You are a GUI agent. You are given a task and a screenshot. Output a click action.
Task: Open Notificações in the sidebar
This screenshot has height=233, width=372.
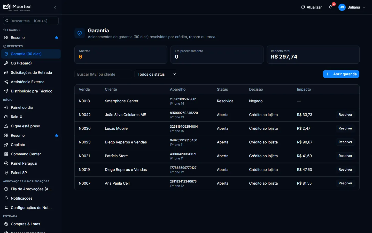point(31,198)
